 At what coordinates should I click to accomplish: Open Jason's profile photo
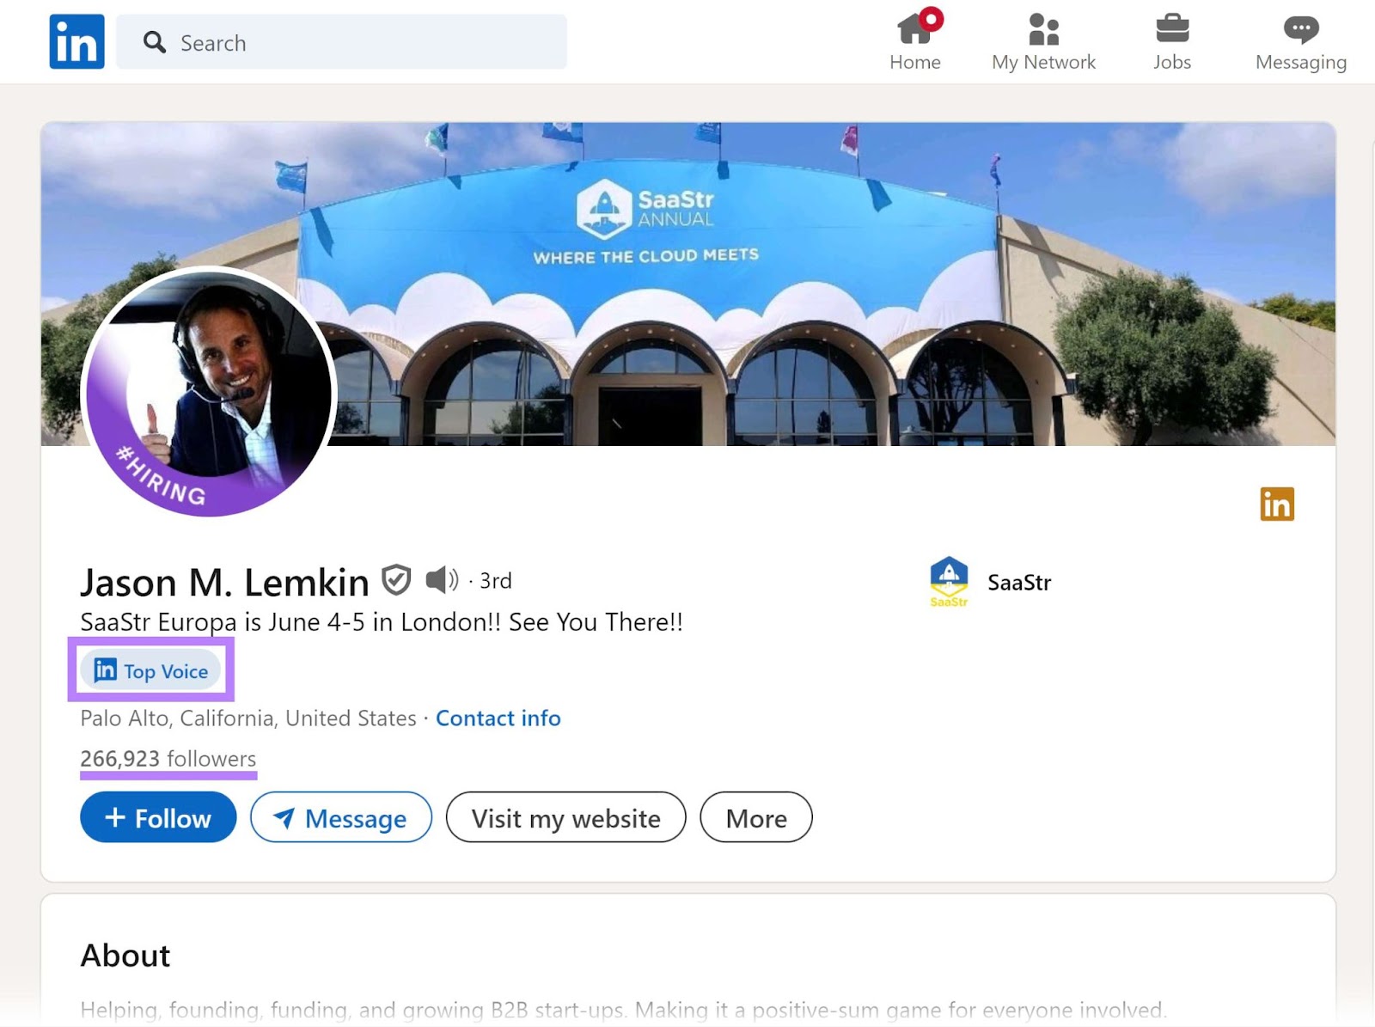[206, 394]
